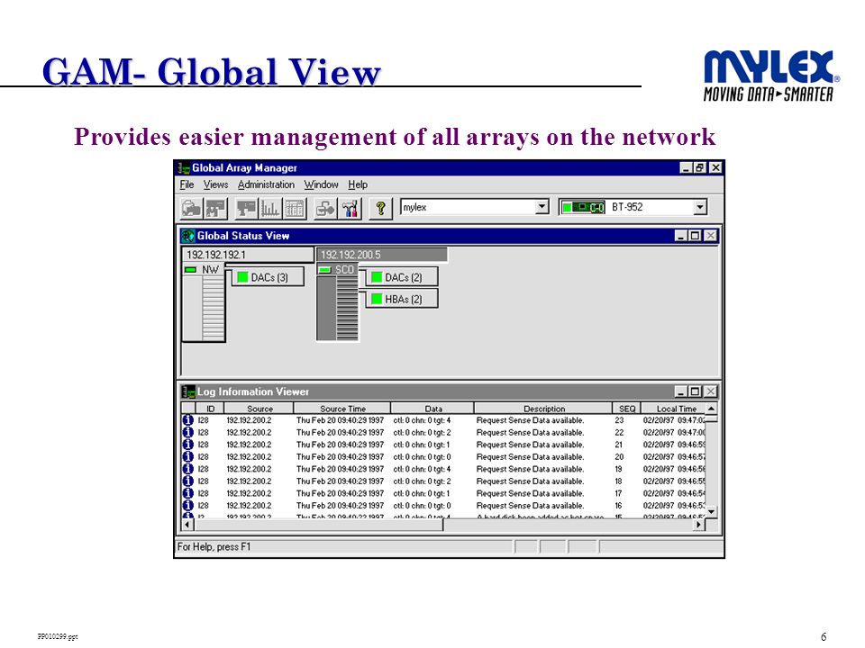Select 'Request Sense Data available.' in SEQ 23 row
The image size is (865, 648).
coord(530,420)
